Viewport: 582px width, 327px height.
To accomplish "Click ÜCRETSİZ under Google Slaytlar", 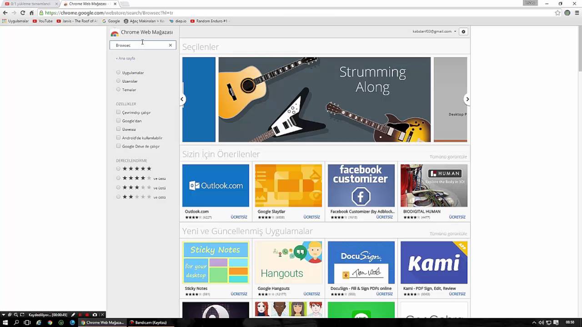I will 312,217.
